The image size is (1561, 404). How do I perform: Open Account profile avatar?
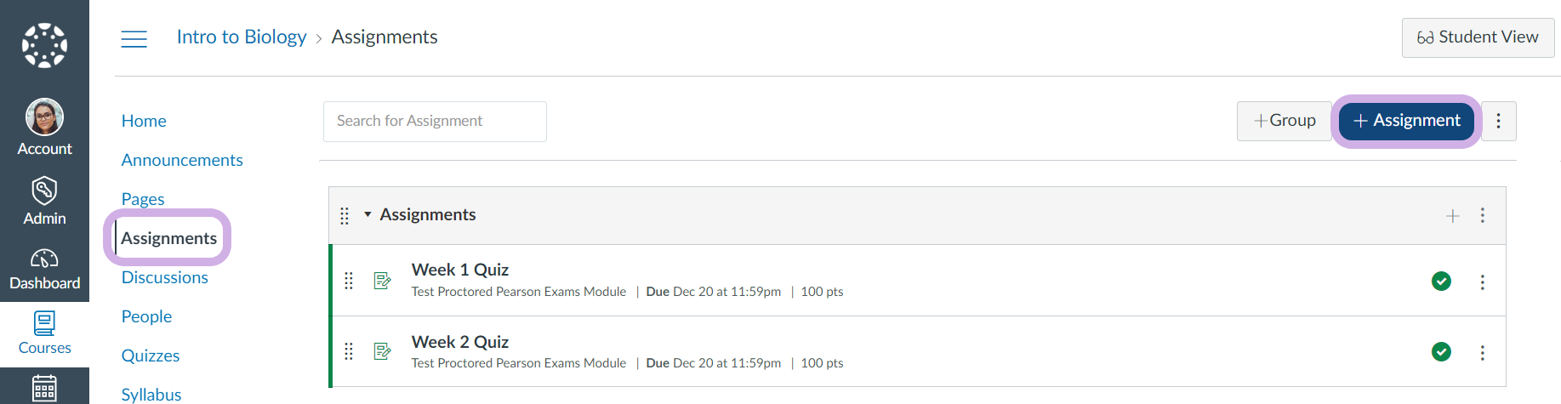click(x=44, y=117)
